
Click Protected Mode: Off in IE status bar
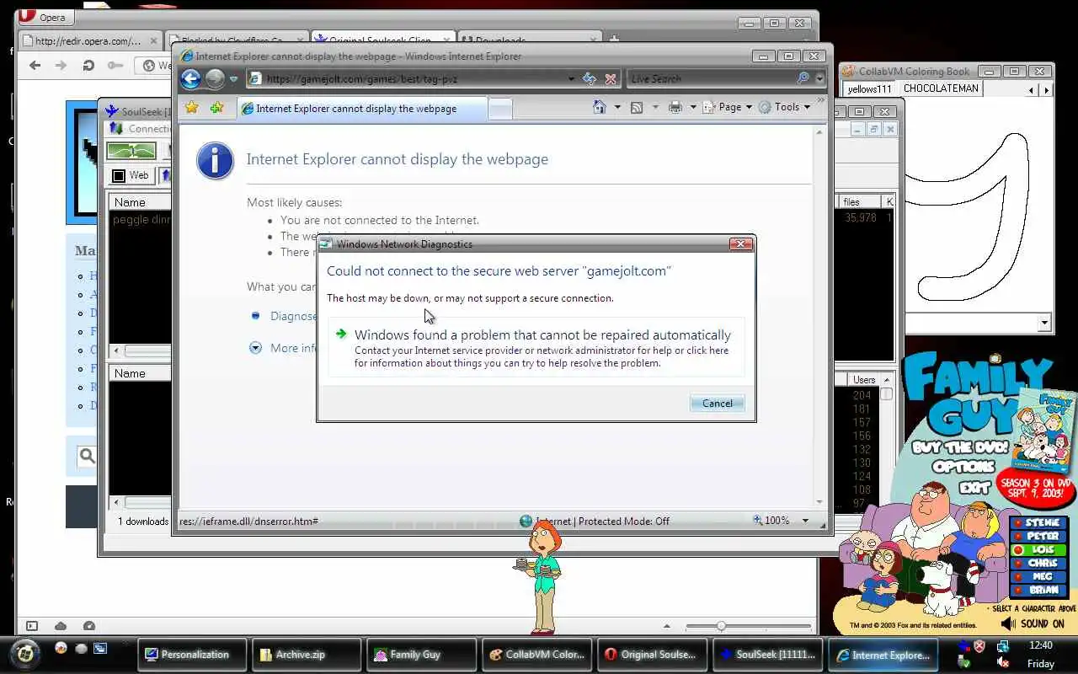click(624, 522)
